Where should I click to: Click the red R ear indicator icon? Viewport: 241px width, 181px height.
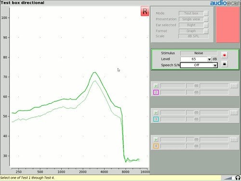[145, 11]
